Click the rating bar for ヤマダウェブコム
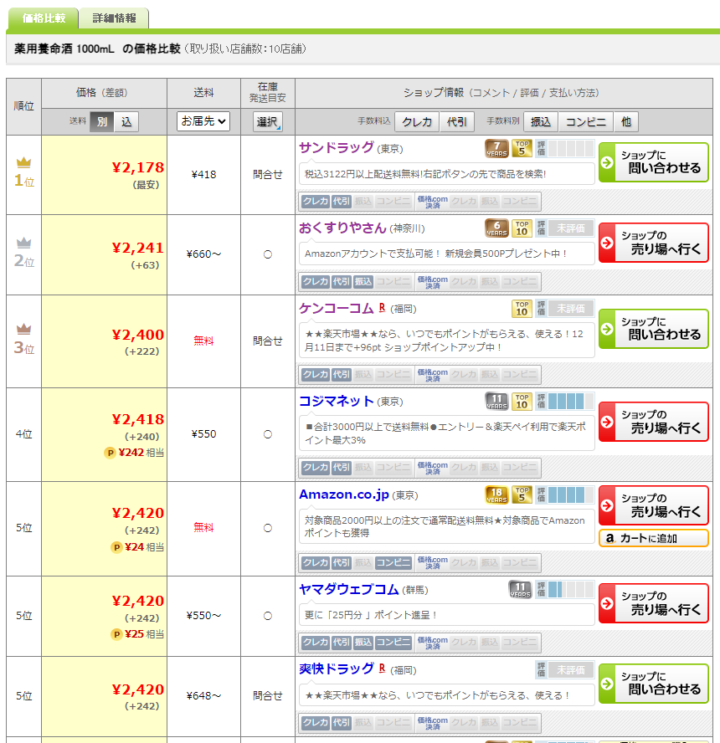The width and height of the screenshot is (720, 743). tap(565, 590)
